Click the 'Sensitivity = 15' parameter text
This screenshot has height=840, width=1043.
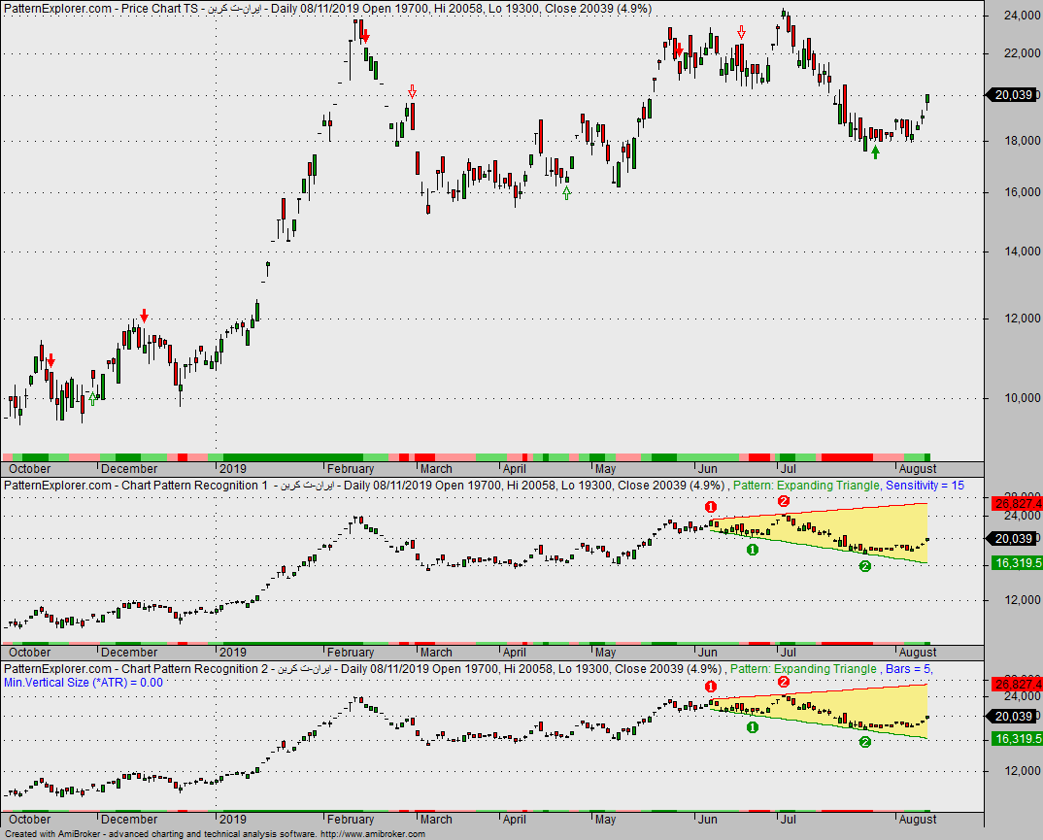pyautogui.click(x=925, y=486)
